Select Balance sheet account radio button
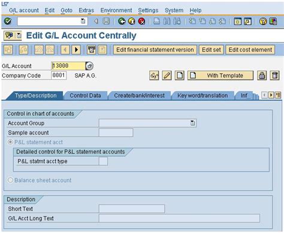This screenshot has height=233, width=284. (10, 180)
